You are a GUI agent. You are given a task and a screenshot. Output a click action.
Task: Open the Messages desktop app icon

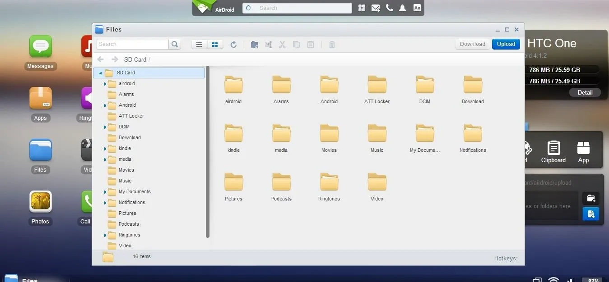tap(41, 46)
